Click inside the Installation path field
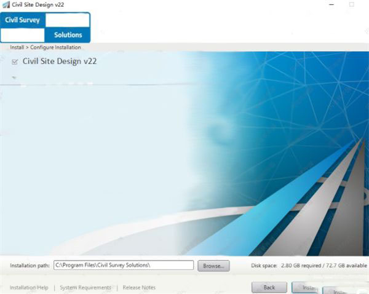This screenshot has width=369, height=294. [123, 265]
